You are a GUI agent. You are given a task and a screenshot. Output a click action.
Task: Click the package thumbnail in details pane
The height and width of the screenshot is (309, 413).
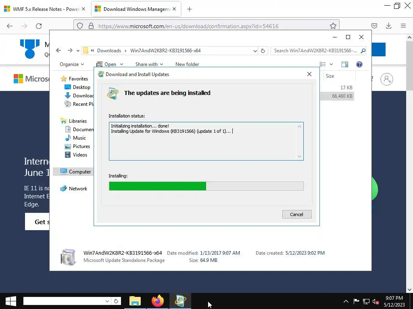point(68,257)
